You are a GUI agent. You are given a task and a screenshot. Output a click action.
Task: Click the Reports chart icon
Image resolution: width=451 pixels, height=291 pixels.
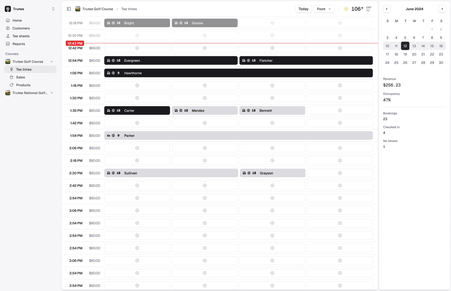(8, 44)
